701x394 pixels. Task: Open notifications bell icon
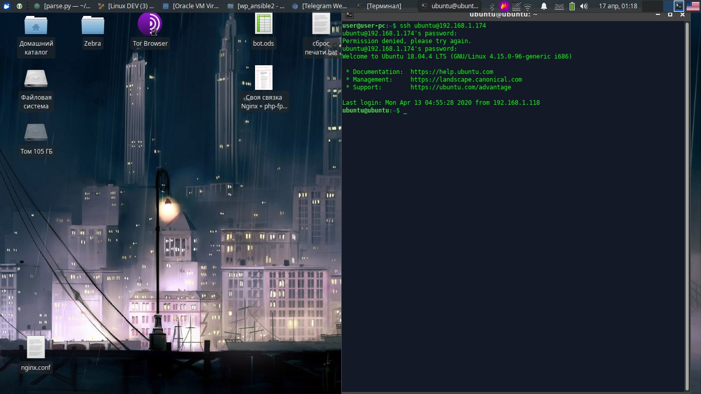pyautogui.click(x=544, y=6)
